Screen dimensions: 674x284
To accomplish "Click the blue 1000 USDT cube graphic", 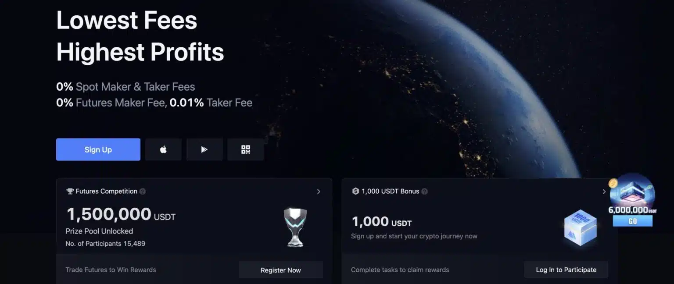I will point(580,227).
